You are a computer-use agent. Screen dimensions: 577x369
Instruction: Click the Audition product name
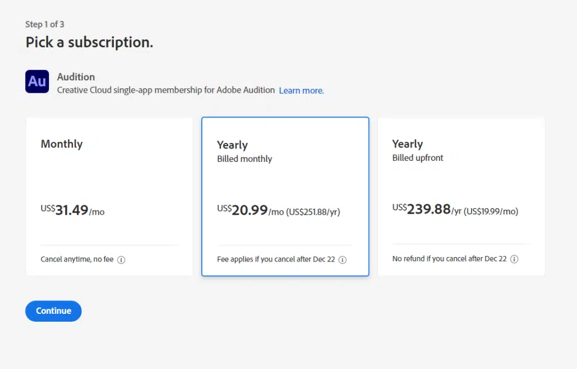76,77
